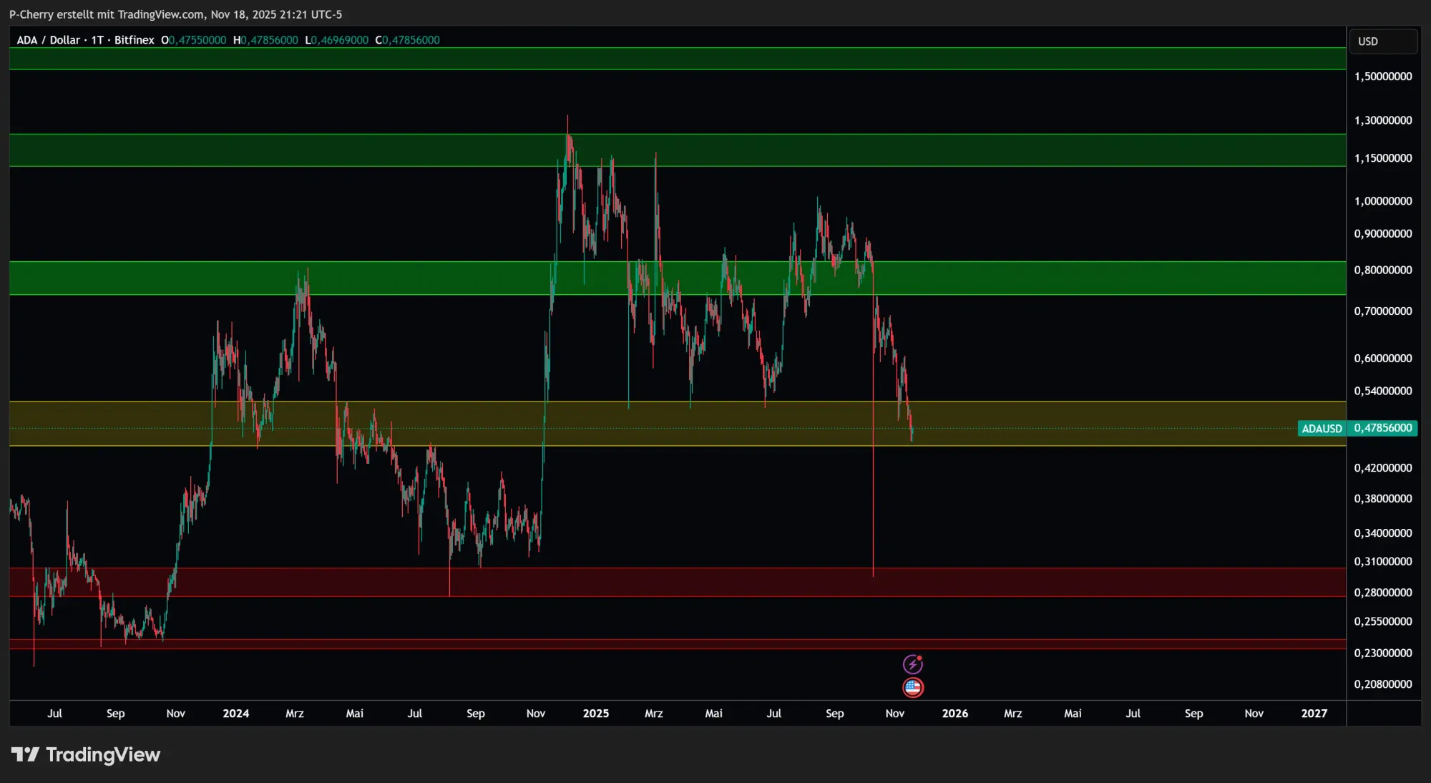
Task: Click the Bitfinex exchange name in the legend
Action: pos(133,40)
